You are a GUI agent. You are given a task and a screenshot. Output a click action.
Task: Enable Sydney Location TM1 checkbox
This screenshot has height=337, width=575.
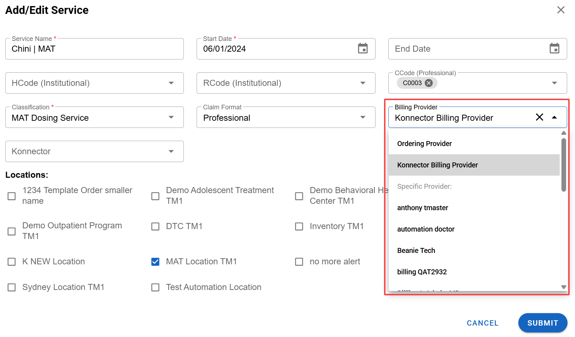tap(12, 287)
